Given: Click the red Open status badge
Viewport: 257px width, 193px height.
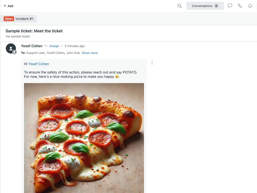Looking at the screenshot, I should tap(9, 19).
